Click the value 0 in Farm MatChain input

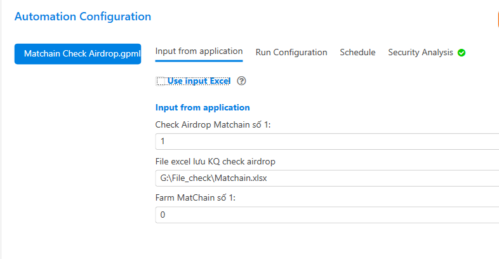click(163, 215)
